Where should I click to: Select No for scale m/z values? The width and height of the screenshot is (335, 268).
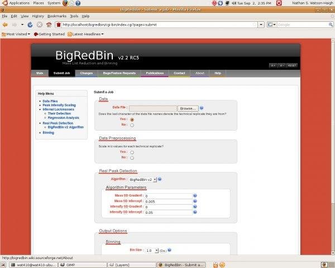(x=132, y=158)
